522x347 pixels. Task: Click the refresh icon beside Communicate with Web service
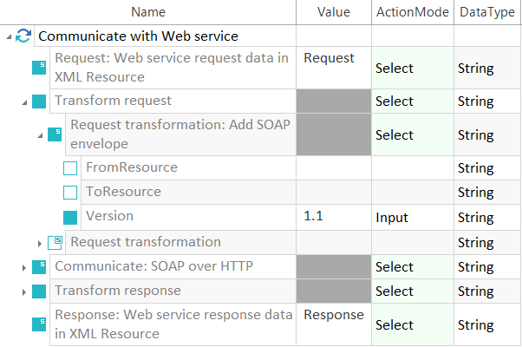pos(23,36)
